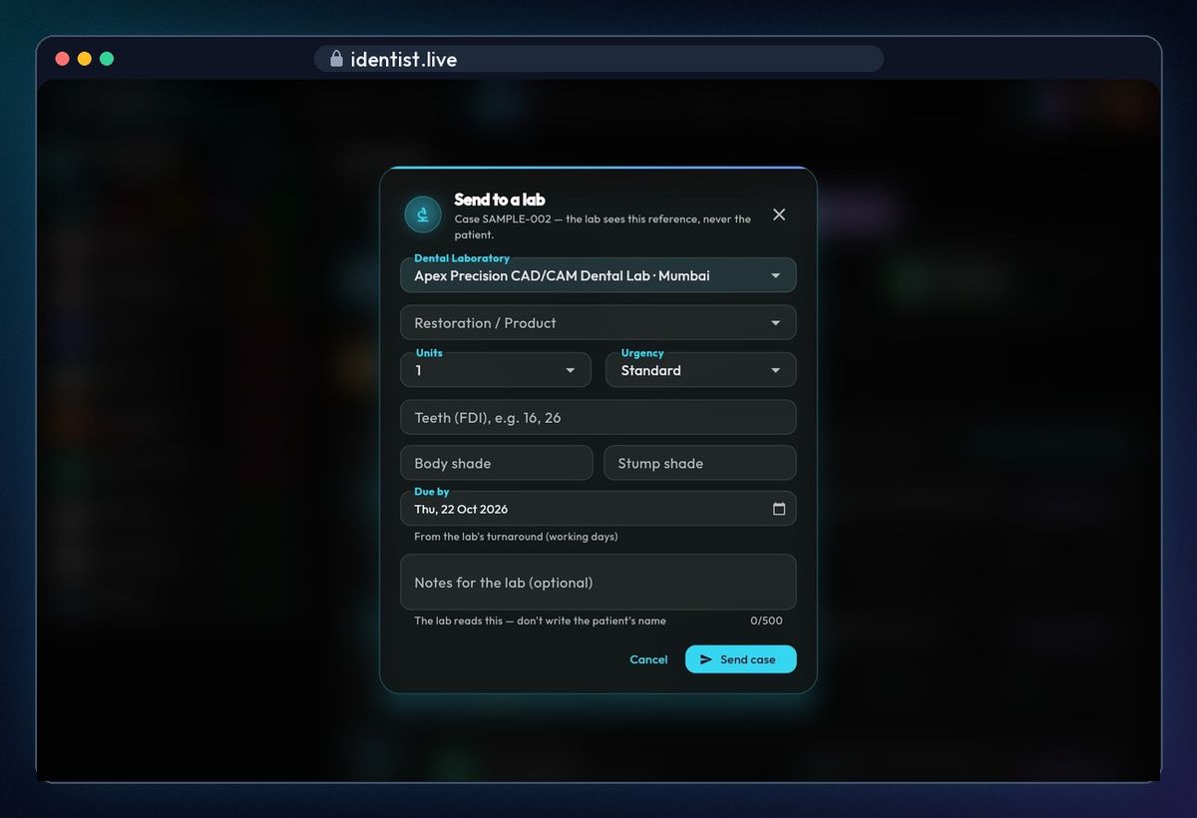This screenshot has height=818, width=1197.
Task: Open the Dental Laboratory dropdown
Action: click(598, 275)
